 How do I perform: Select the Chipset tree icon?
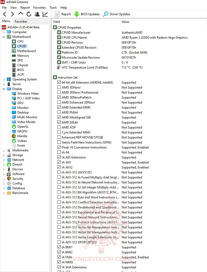pos(14,65)
